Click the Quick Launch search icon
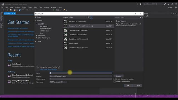The image size is (178, 100). click(165, 4)
